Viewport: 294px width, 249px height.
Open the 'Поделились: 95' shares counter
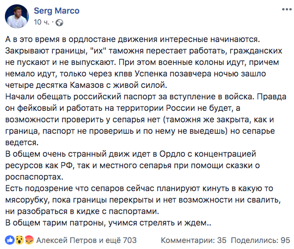pyautogui.click(x=260, y=240)
